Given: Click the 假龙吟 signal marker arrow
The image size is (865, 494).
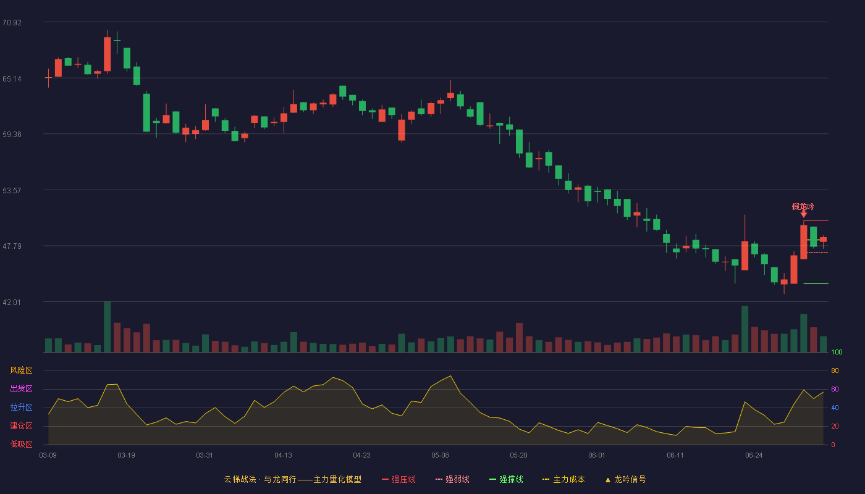Looking at the screenshot, I should pos(804,214).
